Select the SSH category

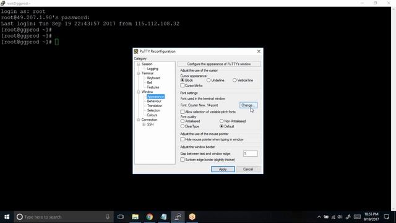click(150, 125)
